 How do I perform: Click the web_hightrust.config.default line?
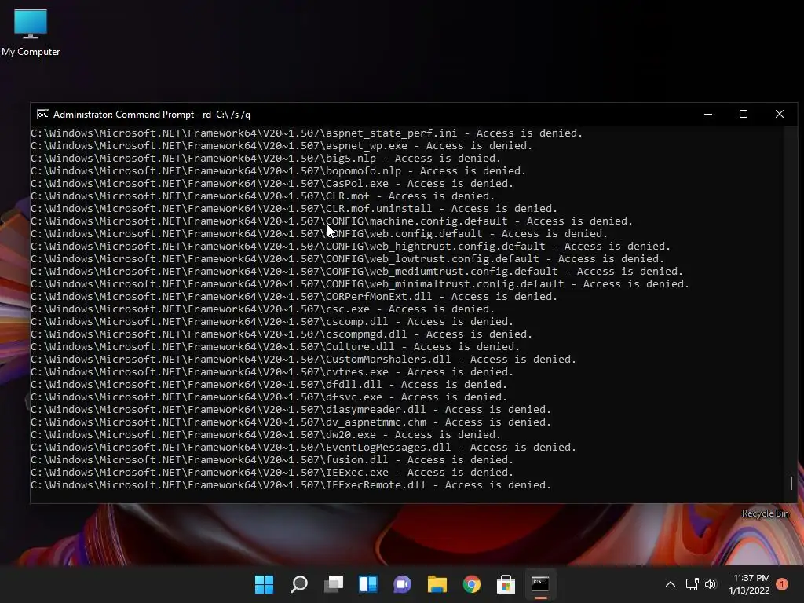click(x=351, y=246)
